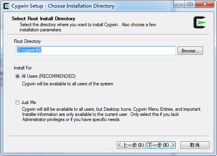Viewport: 217px width, 156px height.
Task: Click text 'Administrator privileges or if you have specific needs'
Action: coord(71,119)
